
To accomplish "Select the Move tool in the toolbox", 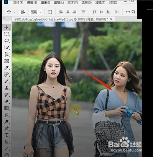I will coord(7,27).
